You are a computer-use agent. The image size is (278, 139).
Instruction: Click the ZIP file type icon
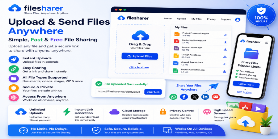pos(176,56)
